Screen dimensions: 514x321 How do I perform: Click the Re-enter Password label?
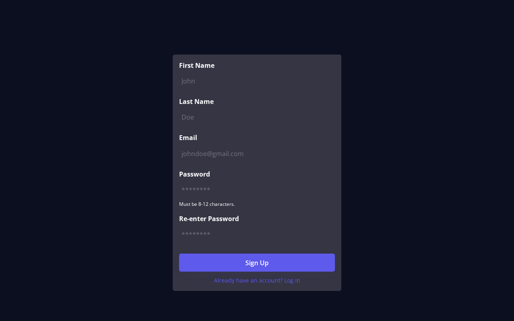point(209,219)
